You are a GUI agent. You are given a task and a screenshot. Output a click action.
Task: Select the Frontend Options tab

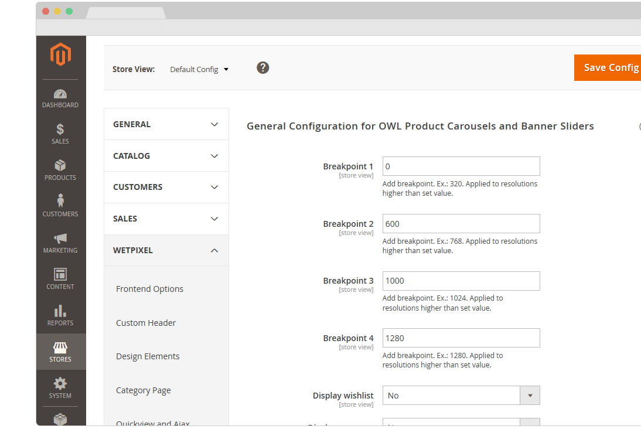click(149, 289)
